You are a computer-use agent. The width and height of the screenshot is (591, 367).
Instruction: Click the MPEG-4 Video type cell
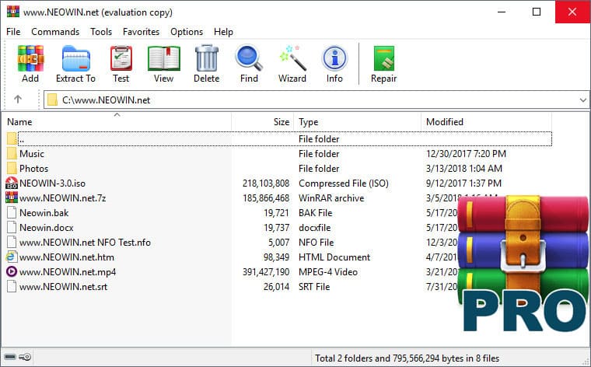[x=328, y=271]
